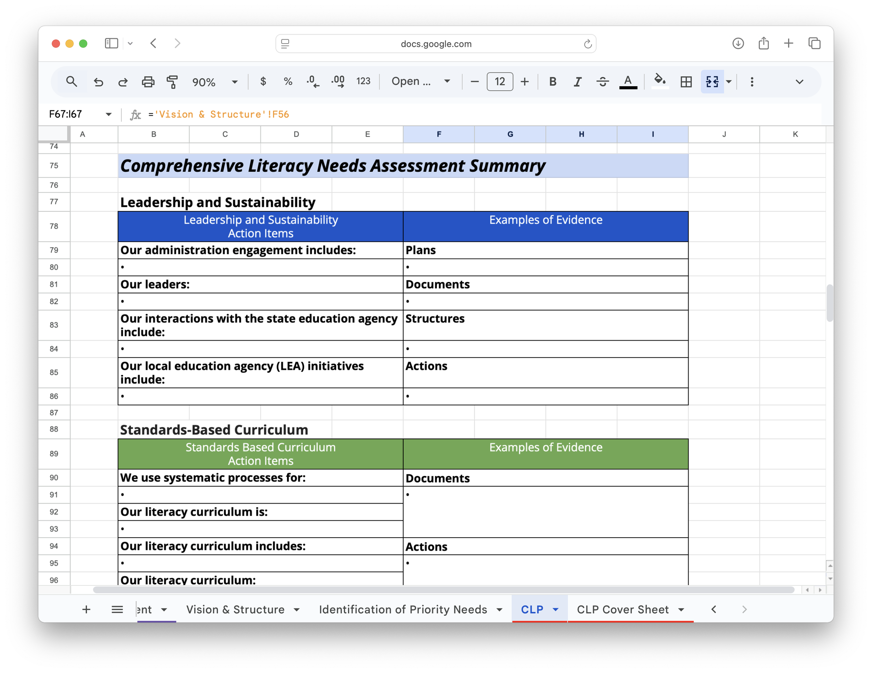Viewport: 872px width, 673px height.
Task: Click the font size input field
Action: click(500, 82)
